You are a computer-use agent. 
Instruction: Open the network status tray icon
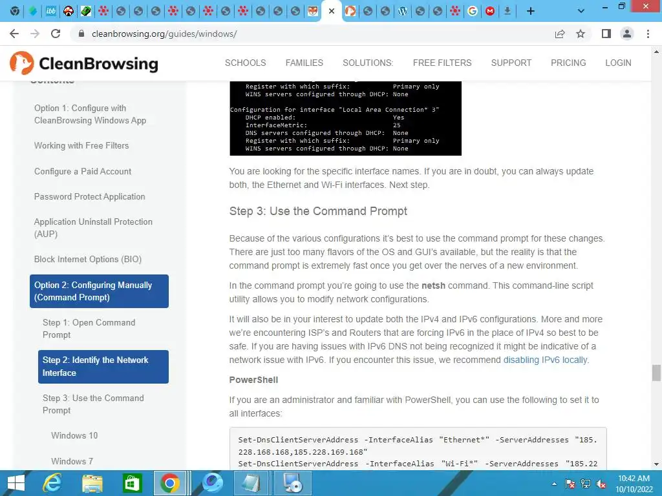[586, 484]
